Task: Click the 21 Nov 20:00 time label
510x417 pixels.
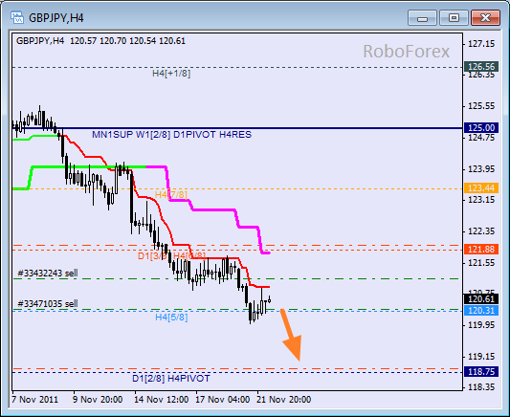Action: click(283, 399)
